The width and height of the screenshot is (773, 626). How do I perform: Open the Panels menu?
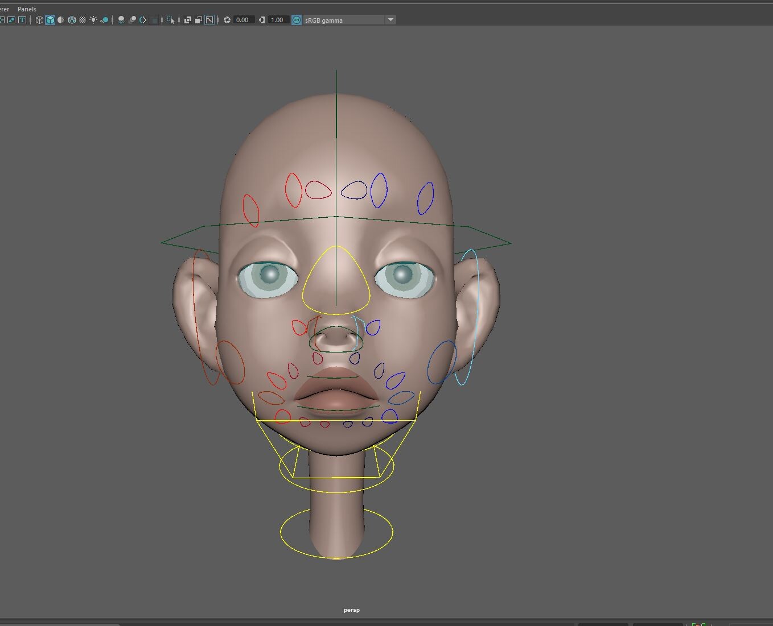tap(26, 9)
